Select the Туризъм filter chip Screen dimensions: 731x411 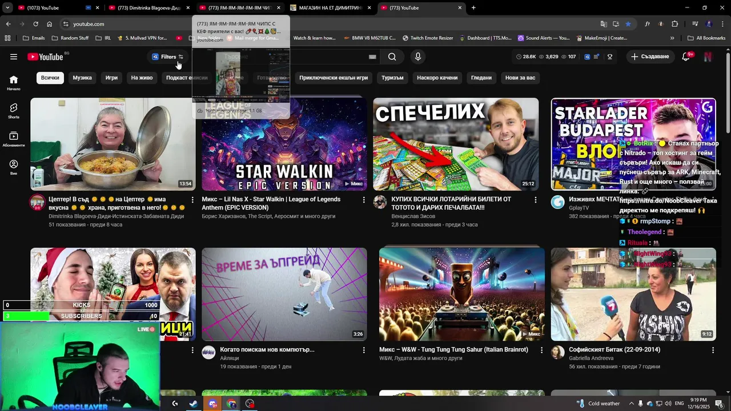click(x=392, y=78)
